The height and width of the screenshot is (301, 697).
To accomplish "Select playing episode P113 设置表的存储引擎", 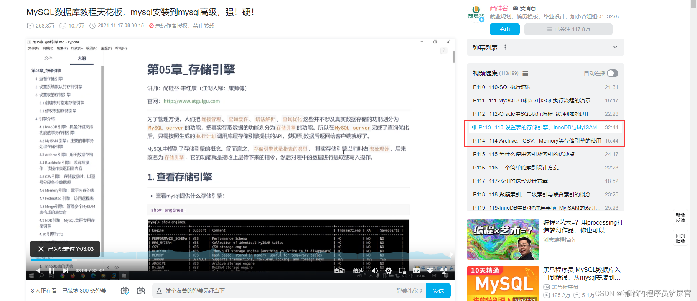I will 545,127.
